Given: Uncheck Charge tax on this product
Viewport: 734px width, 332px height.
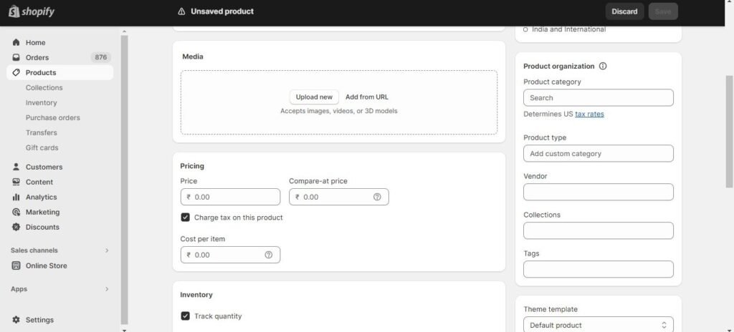Looking at the screenshot, I should click(x=186, y=218).
